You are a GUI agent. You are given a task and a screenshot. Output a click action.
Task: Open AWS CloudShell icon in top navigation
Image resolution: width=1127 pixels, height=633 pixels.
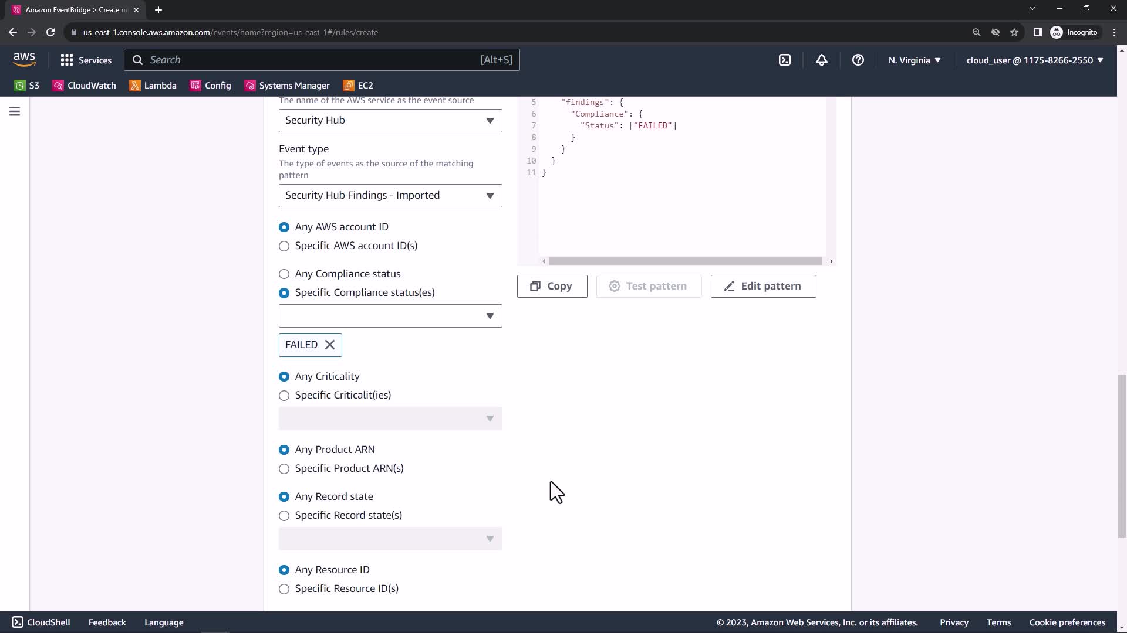point(785,60)
